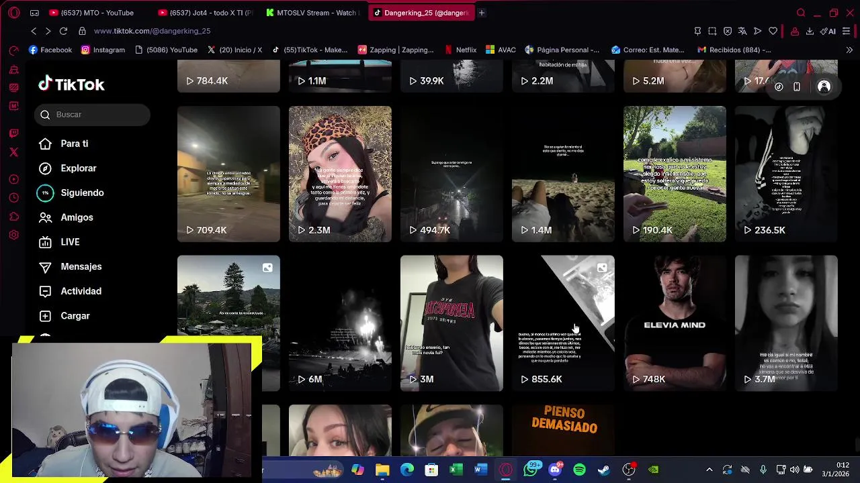Open the Player icon in Opera sidebar
The height and width of the screenshot is (483, 860).
13,179
